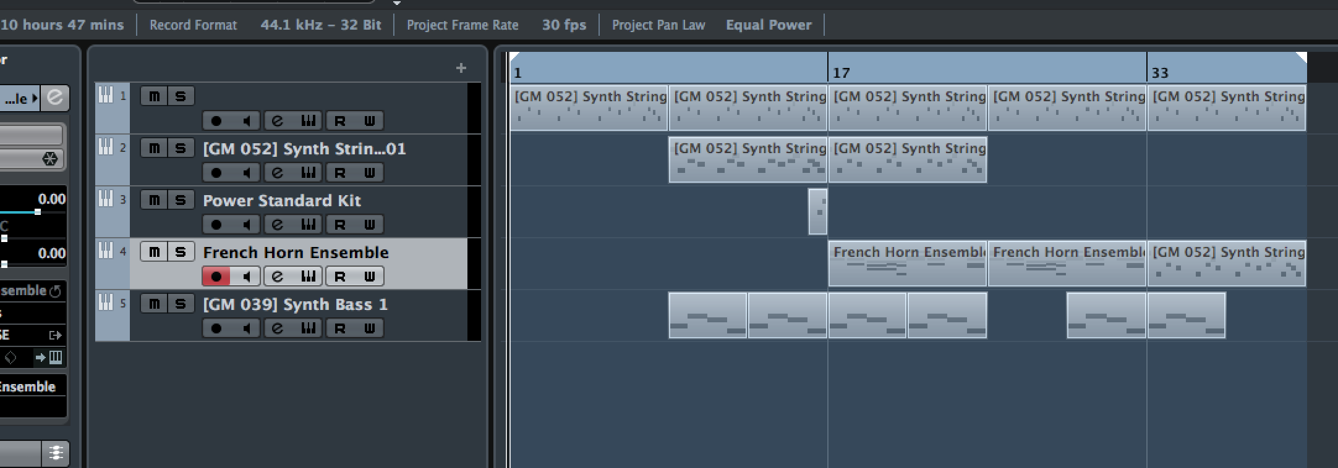Click the inspector bottom setup list icon

(x=55, y=454)
